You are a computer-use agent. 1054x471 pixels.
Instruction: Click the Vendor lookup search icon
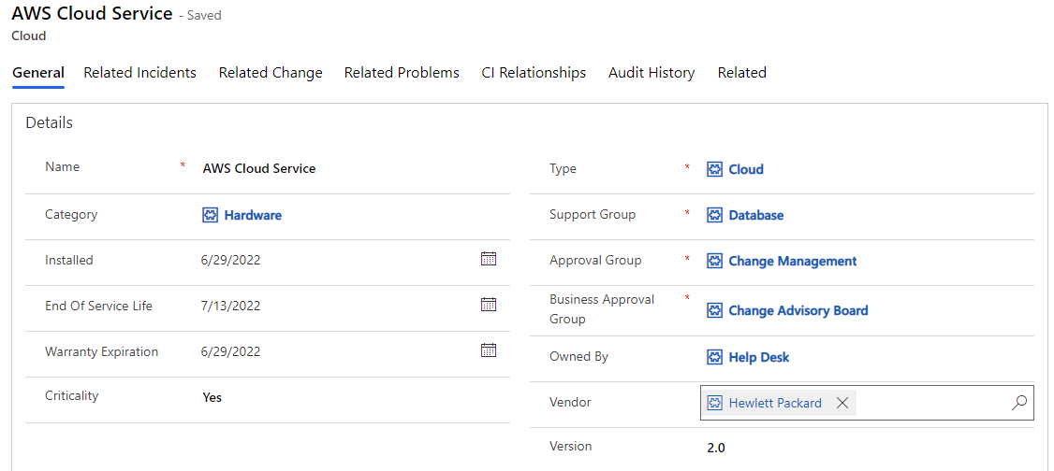[x=1019, y=403]
